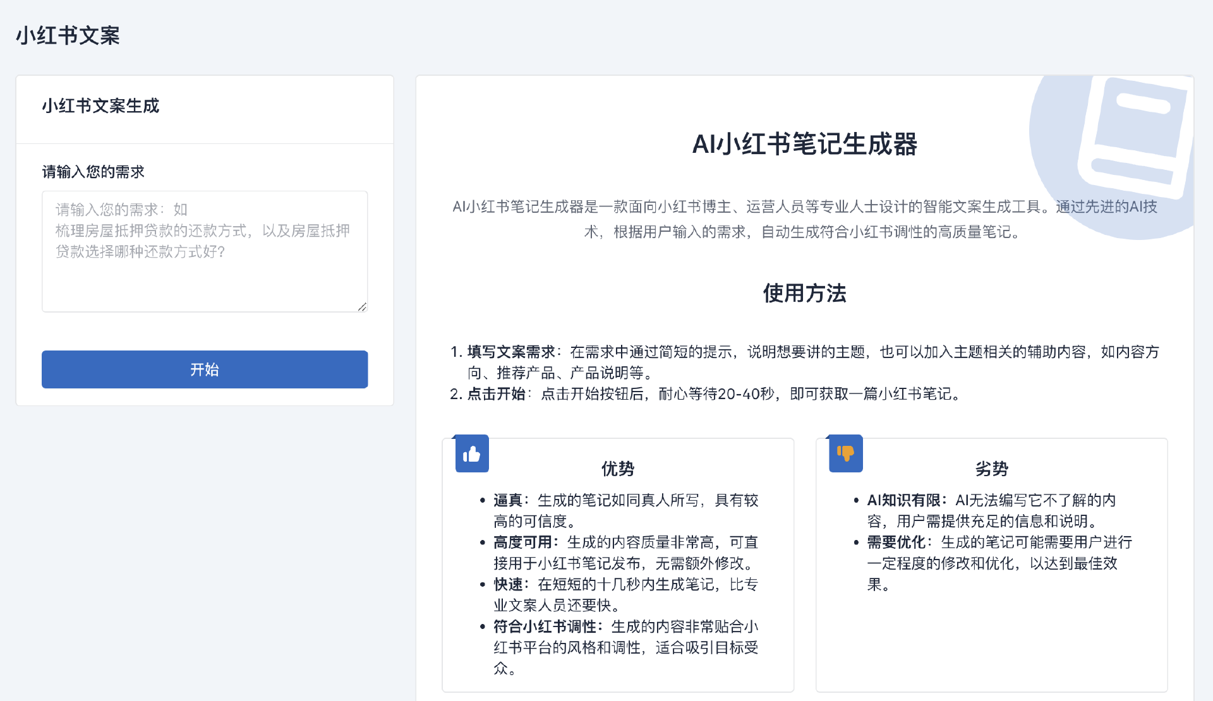Click the 小红书文案 page title
Screen dimensions: 1213x701
68,35
